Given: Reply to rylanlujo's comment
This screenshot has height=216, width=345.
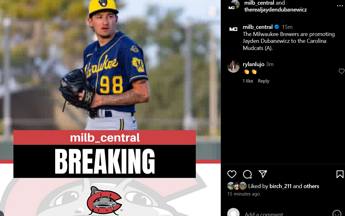Looking at the screenshot, I should pos(263,81).
